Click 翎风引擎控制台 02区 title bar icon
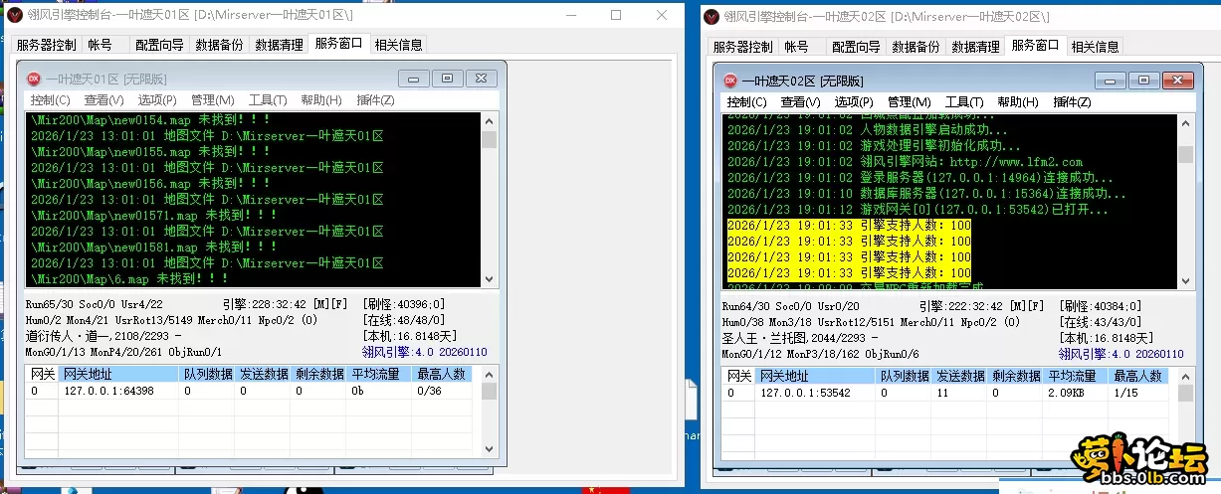The image size is (1221, 494). (711, 17)
